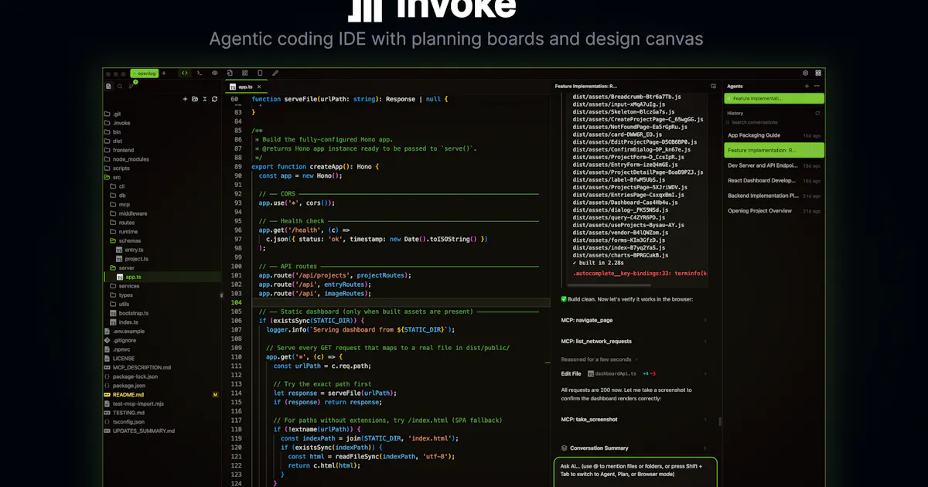Open bootstrap.ts file

tap(128, 313)
